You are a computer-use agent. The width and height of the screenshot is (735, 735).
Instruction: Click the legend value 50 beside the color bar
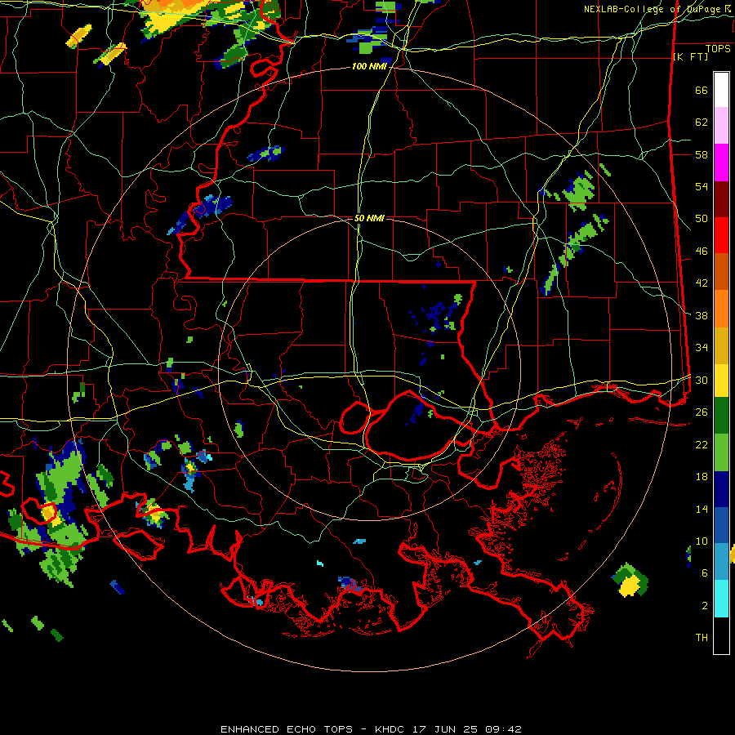[702, 219]
